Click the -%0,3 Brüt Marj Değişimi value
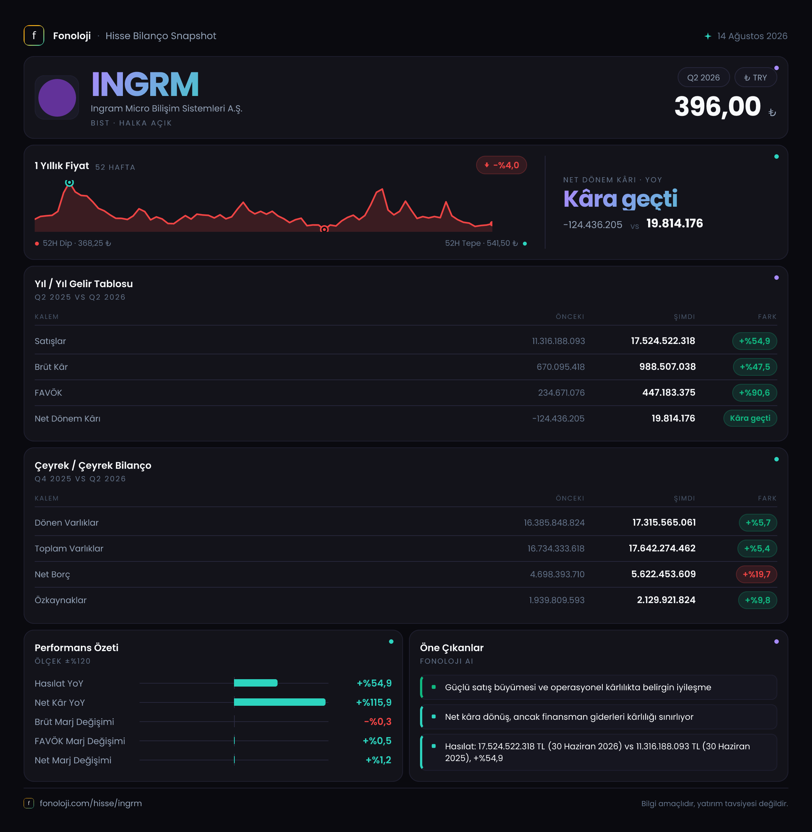 378,722
